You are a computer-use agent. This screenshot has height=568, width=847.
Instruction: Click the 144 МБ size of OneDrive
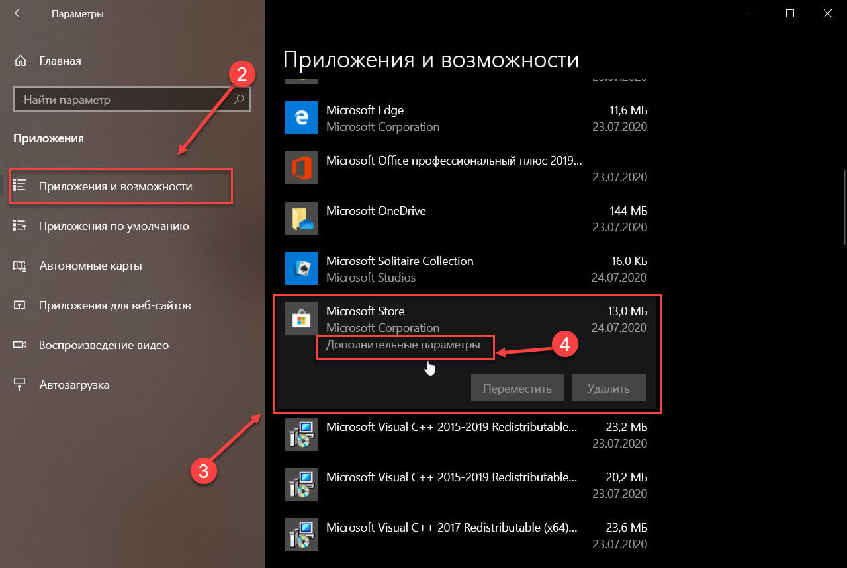pos(628,211)
